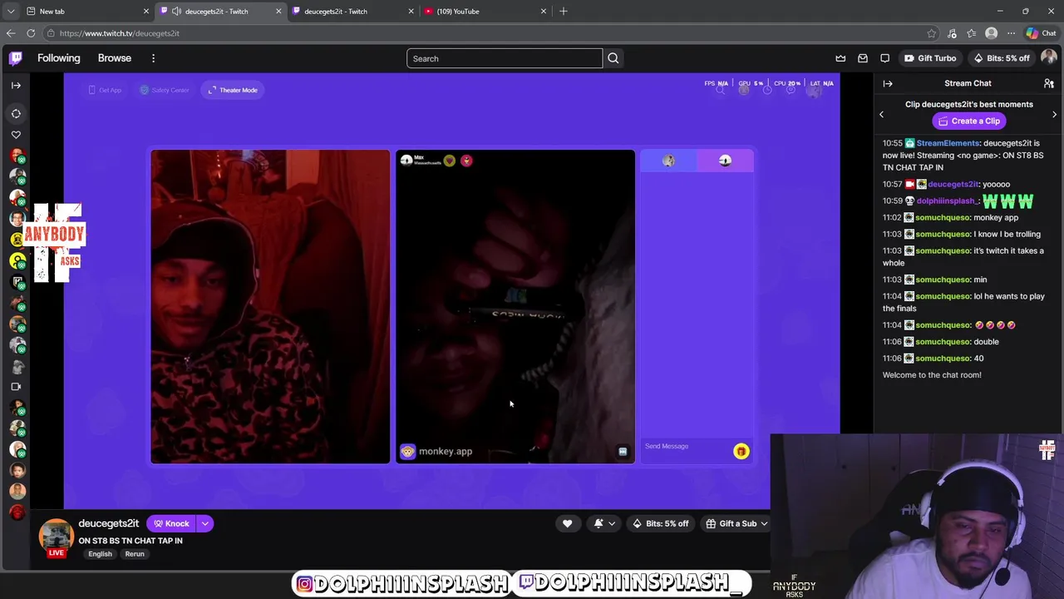
Task: Click the Gift Turbo button
Action: point(930,58)
